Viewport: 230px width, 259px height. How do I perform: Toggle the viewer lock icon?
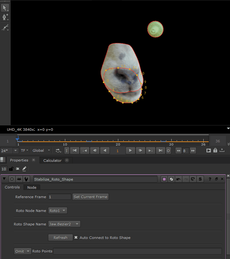215,151
